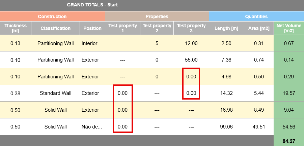Click the Test property 1 column header

click(x=122, y=28)
